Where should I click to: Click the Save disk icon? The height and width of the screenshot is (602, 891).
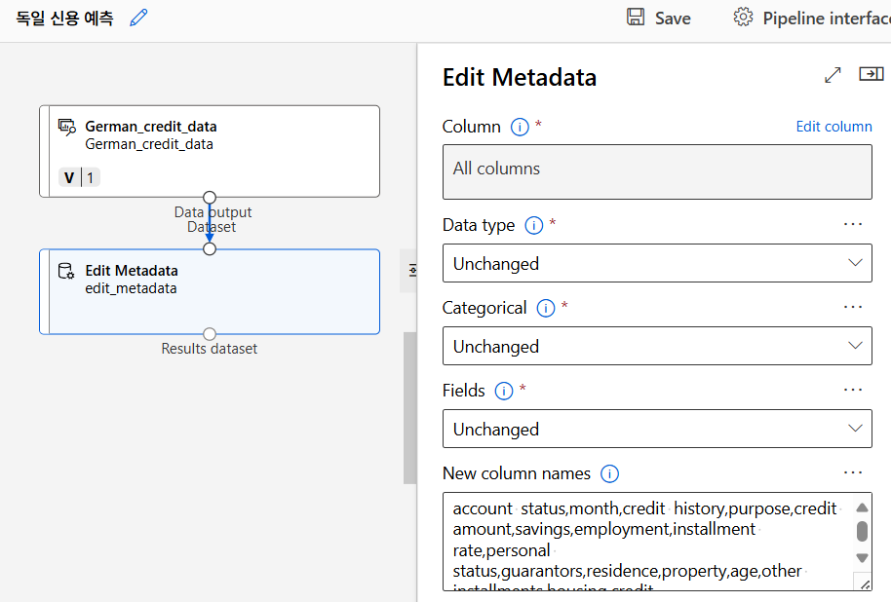(x=636, y=18)
